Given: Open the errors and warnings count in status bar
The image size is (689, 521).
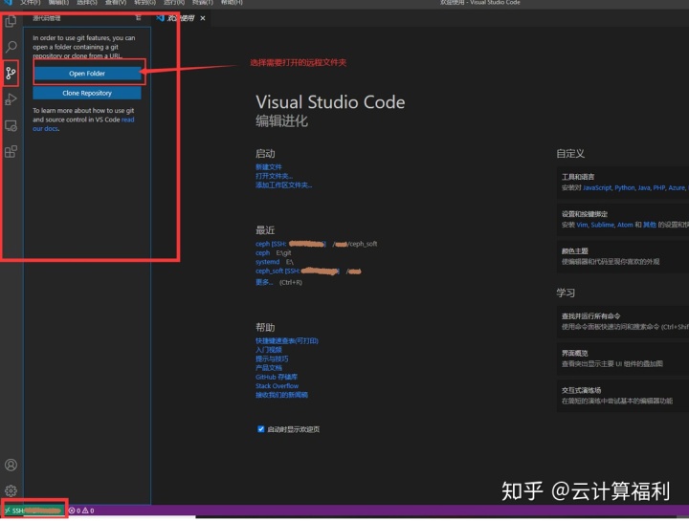Looking at the screenshot, I should point(81,510).
